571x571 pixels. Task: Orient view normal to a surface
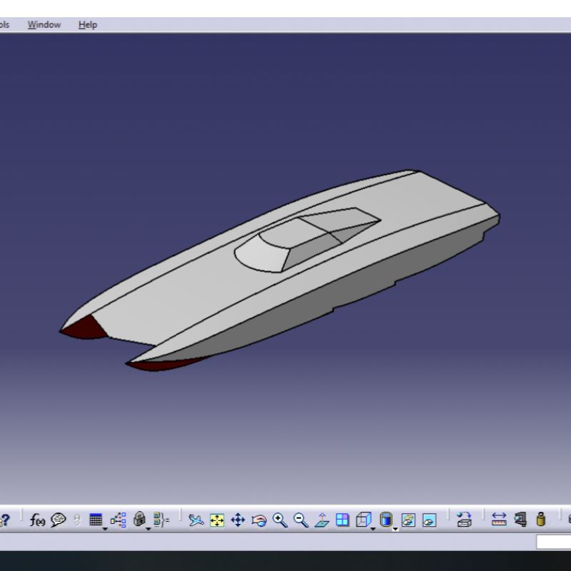point(323,520)
